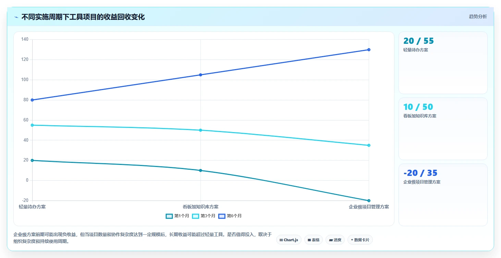The height and width of the screenshot is (258, 501).
Task: Click 第6个月 data point at 轻量待办方案 (80)
Action: coord(32,100)
